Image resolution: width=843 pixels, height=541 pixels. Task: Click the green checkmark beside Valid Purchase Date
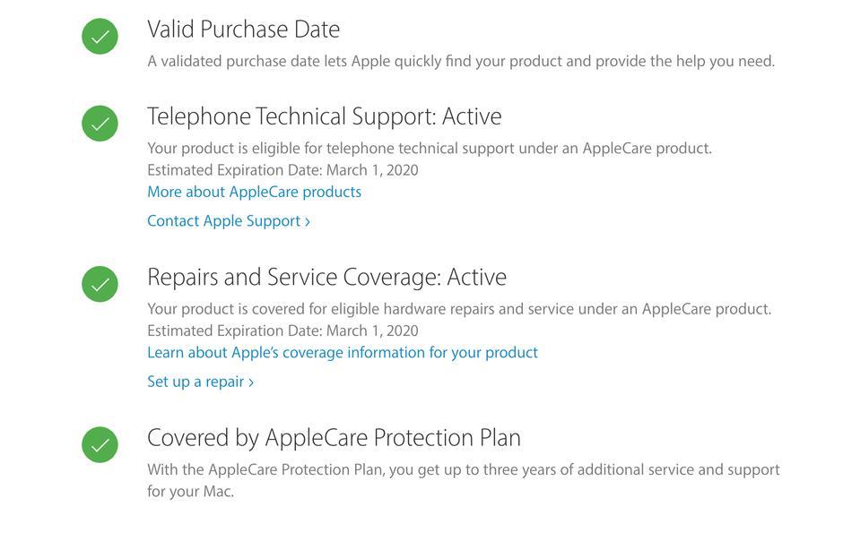(100, 37)
